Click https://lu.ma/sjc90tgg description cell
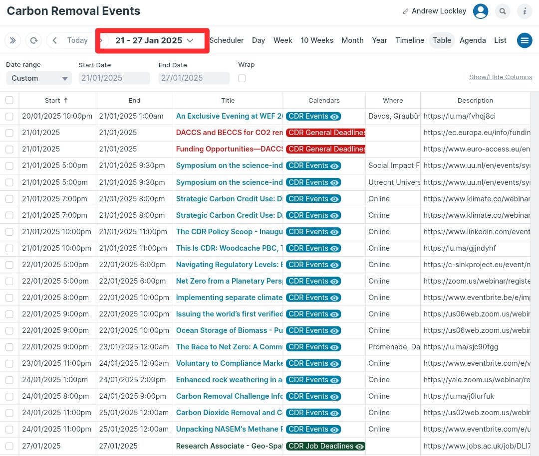This screenshot has height=456, width=539. coord(461,347)
